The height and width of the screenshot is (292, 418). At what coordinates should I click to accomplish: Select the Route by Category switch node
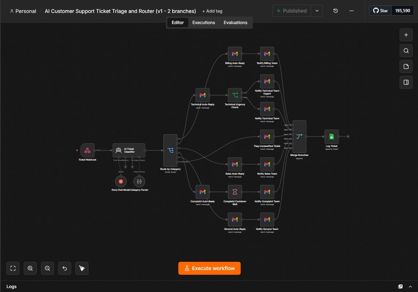pos(170,150)
